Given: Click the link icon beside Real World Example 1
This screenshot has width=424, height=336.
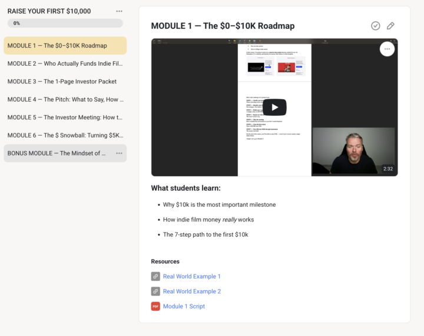Looking at the screenshot, I should pos(155,277).
